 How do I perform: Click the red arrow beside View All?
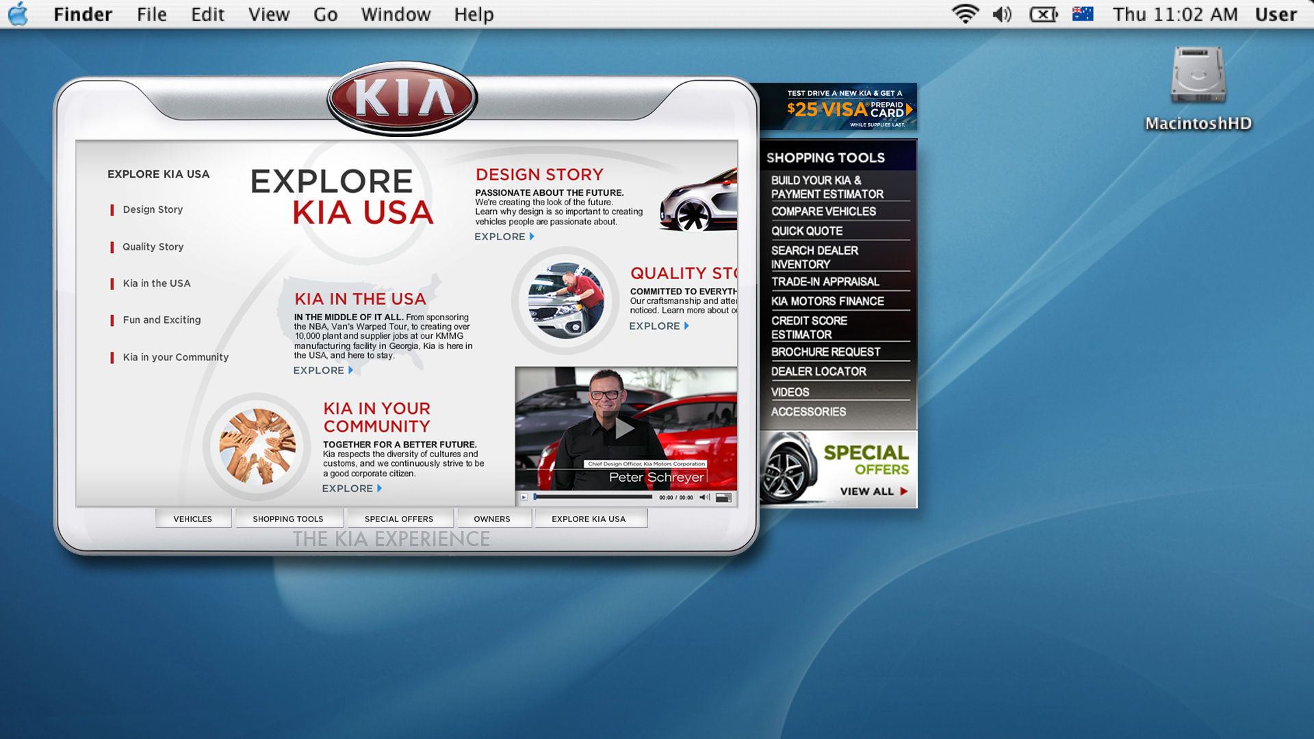coord(904,491)
